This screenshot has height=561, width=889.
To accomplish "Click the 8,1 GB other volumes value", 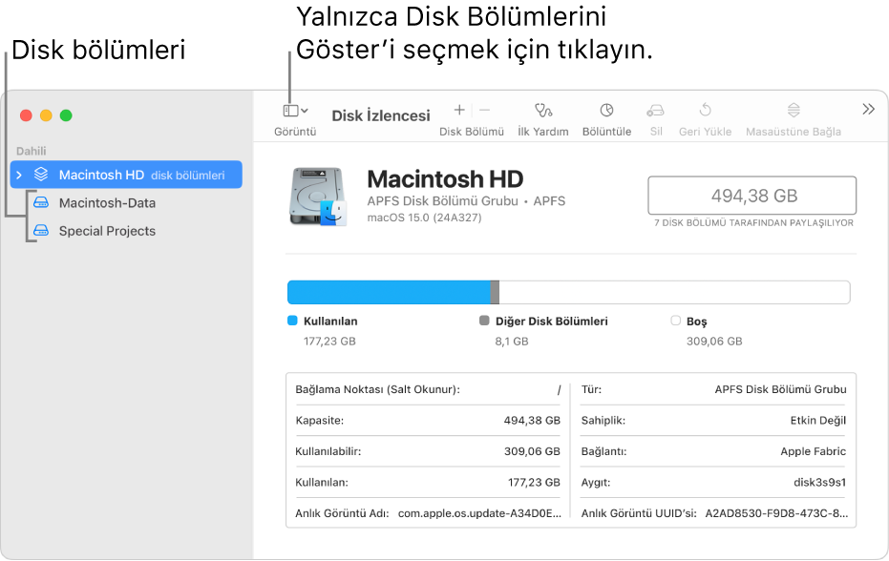I will point(512,342).
